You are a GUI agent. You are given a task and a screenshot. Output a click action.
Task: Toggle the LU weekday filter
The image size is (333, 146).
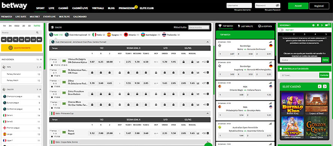(x=33, y=40)
